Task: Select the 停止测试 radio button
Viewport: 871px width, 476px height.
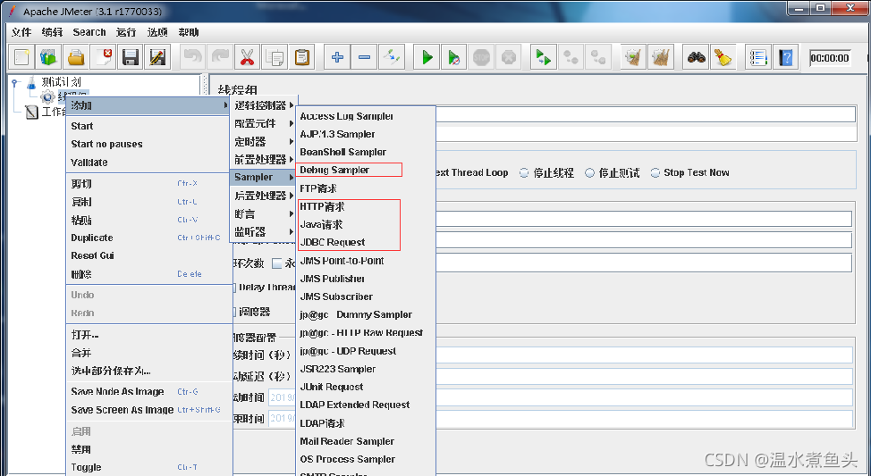Action: (590, 172)
